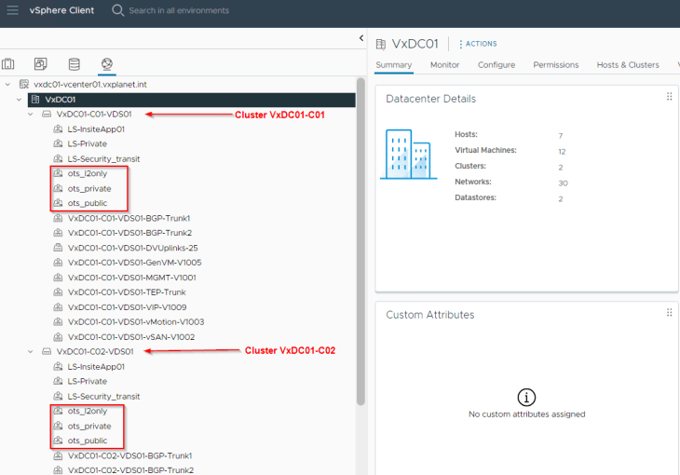Click the portgroup icon for VxDC01-C01-VDS01-MGMT-V1001

[x=58, y=278]
